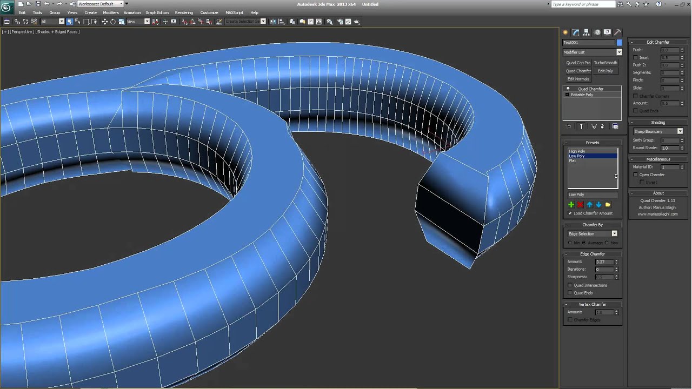Collapse the Edge Chamfer rollout
The height and width of the screenshot is (389, 692).
point(593,254)
